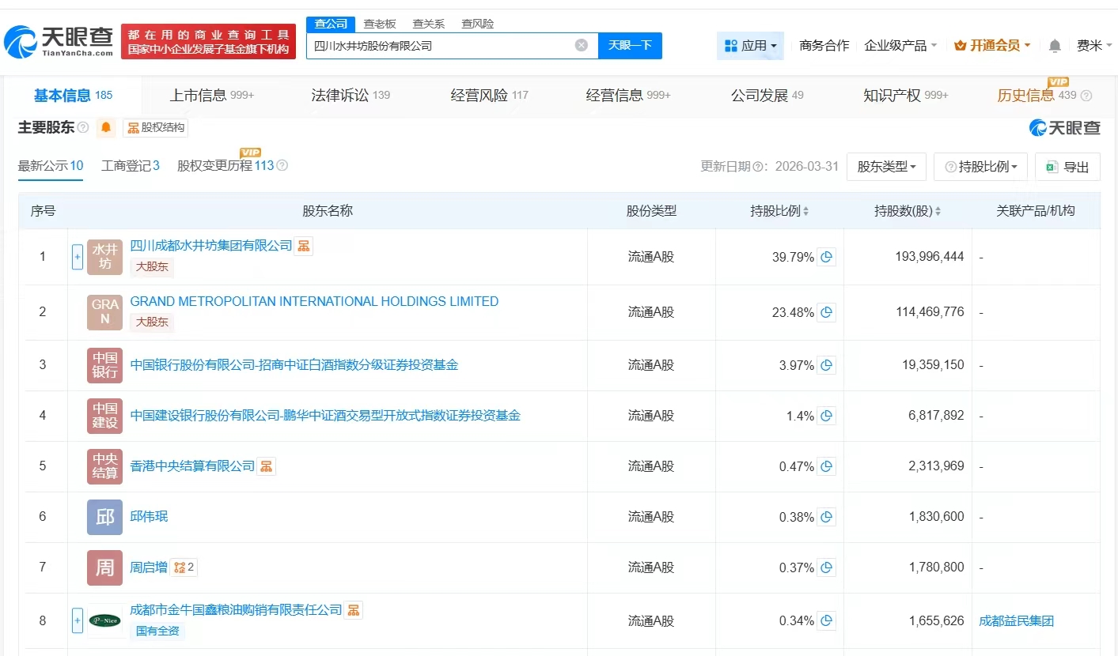Select 工商登记 3 sub-tab
The height and width of the screenshot is (656, 1118).
click(131, 166)
